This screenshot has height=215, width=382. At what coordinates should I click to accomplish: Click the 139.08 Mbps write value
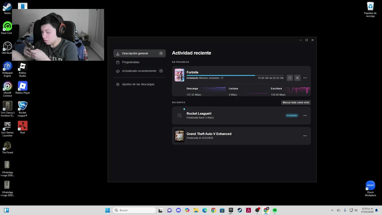click(278, 95)
